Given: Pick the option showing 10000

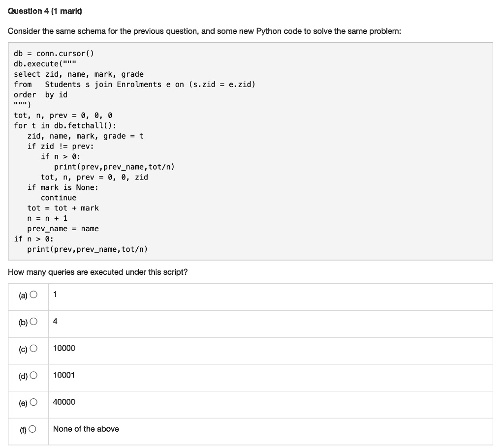Looking at the screenshot, I should [63, 348].
